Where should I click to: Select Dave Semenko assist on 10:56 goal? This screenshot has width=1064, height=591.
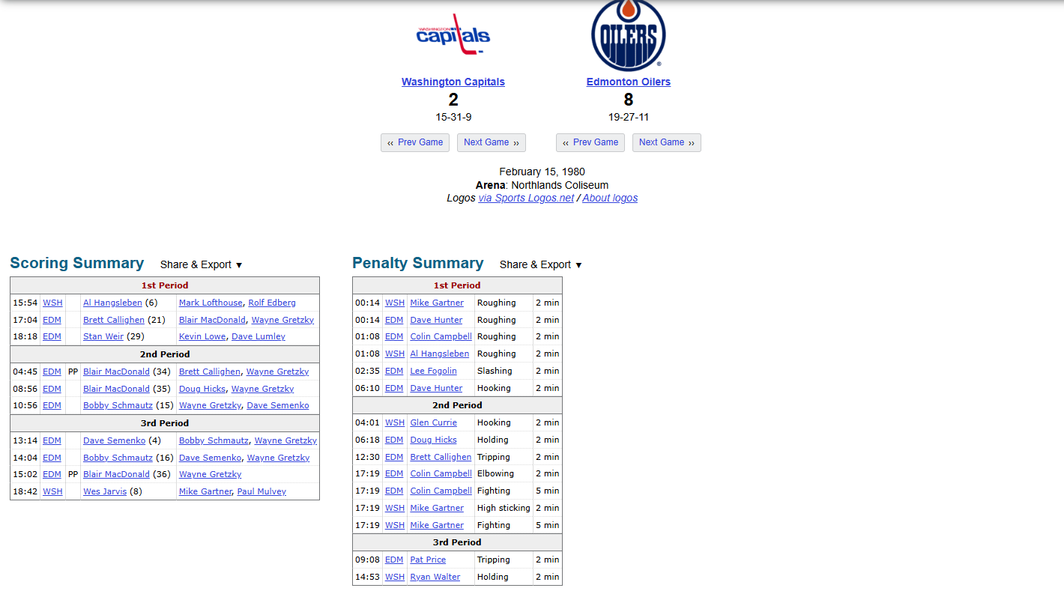tap(278, 405)
